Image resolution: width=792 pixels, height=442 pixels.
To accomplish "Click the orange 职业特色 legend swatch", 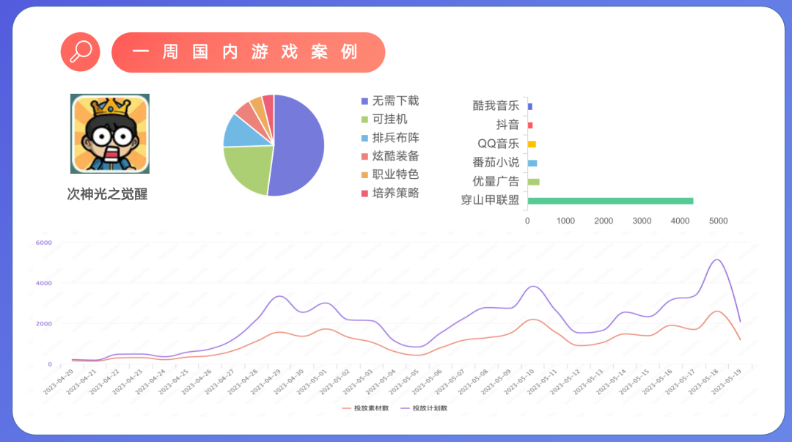I will tap(364, 174).
